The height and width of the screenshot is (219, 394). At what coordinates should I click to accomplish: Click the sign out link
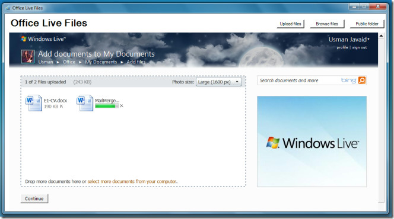pos(360,47)
